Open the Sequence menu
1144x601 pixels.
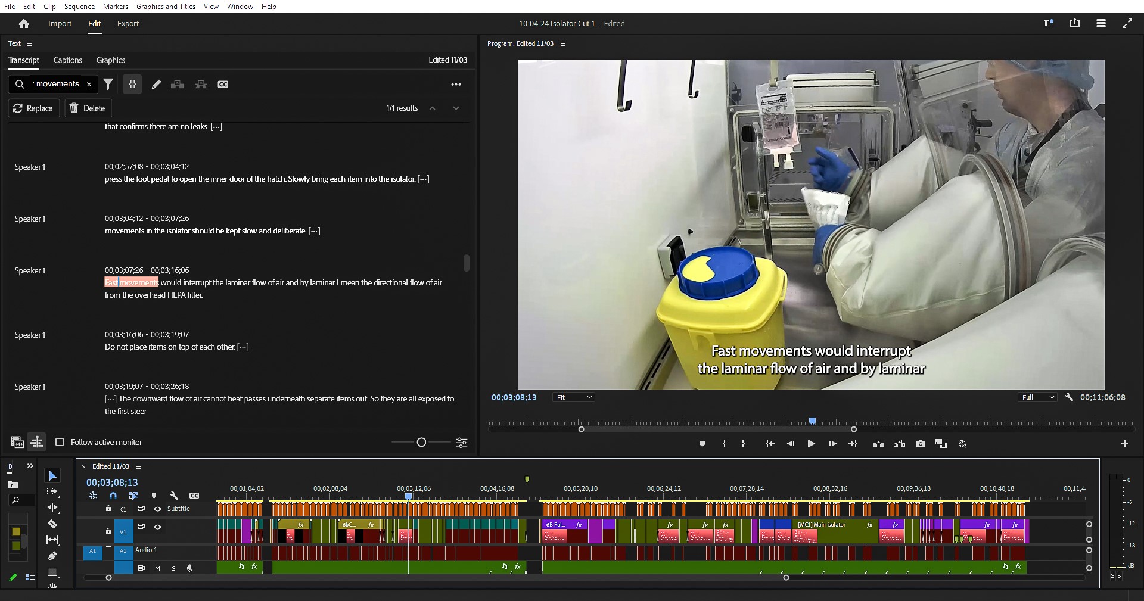click(x=79, y=6)
